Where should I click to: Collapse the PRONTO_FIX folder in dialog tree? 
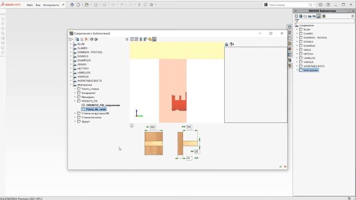pos(75,101)
